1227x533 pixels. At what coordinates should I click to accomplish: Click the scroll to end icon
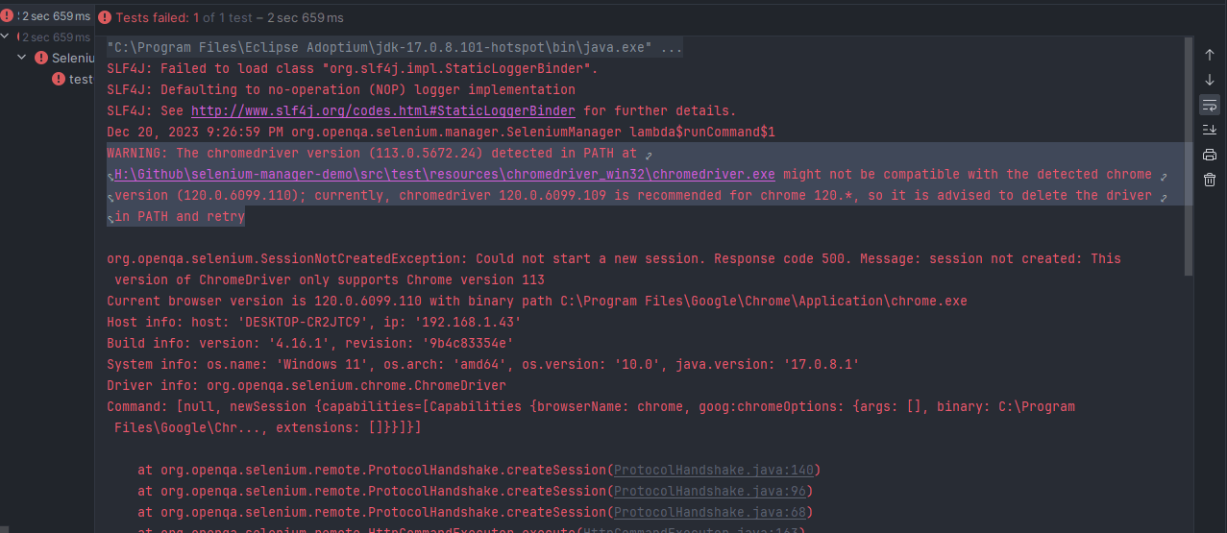[1210, 130]
